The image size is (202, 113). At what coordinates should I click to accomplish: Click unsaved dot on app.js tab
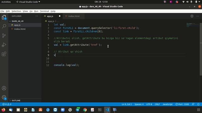point(60,16)
